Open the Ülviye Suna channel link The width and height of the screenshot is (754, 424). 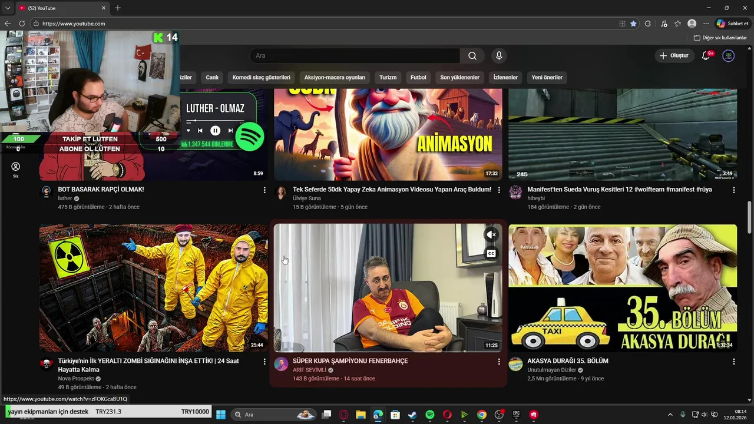tap(307, 198)
